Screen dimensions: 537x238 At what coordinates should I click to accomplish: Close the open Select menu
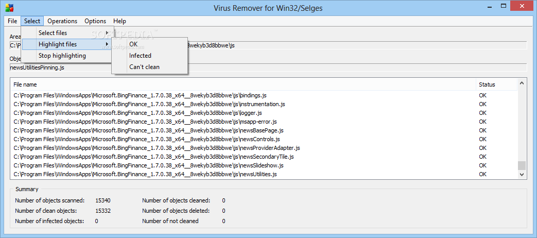[x=32, y=21]
